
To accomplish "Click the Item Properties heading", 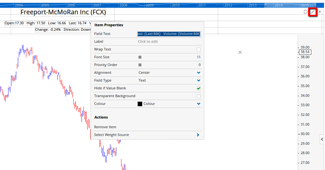I will [x=109, y=25].
